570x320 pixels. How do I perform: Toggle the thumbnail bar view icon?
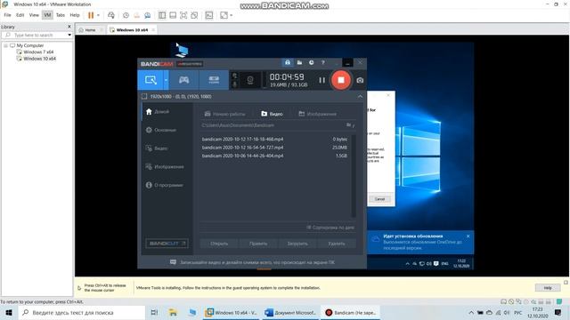click(173, 15)
